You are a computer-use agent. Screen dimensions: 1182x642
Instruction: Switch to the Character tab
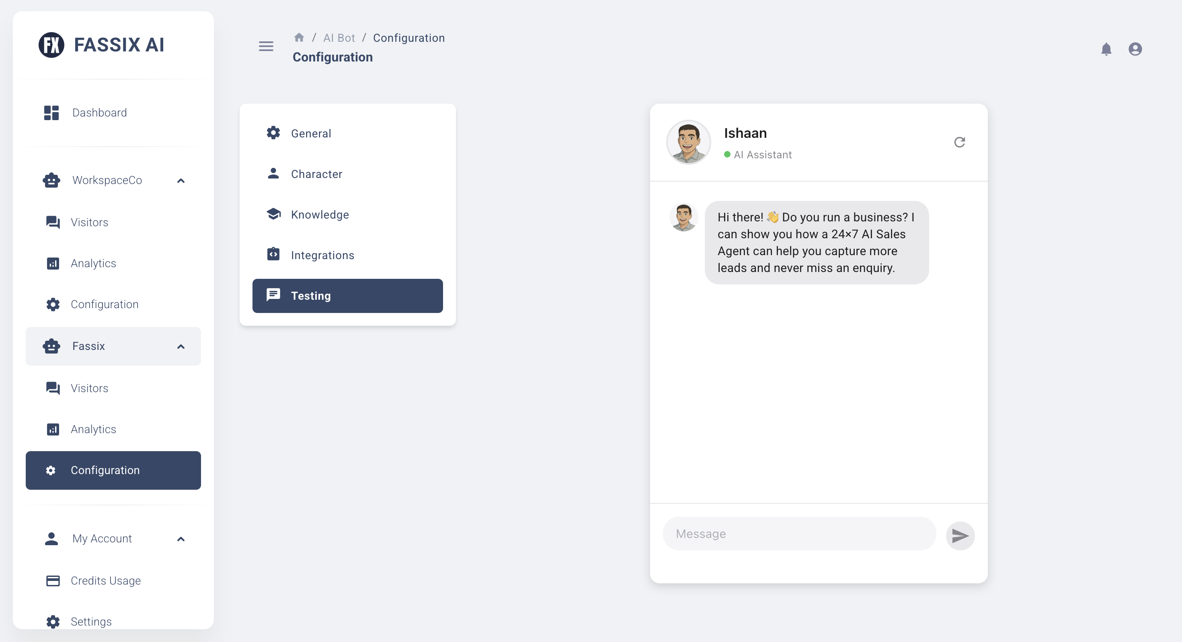coord(316,174)
